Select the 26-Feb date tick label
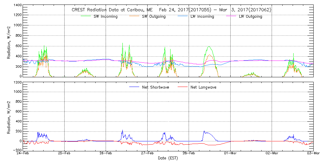Image resolution: width=323 pixels, height=161 pixels. 106,154
